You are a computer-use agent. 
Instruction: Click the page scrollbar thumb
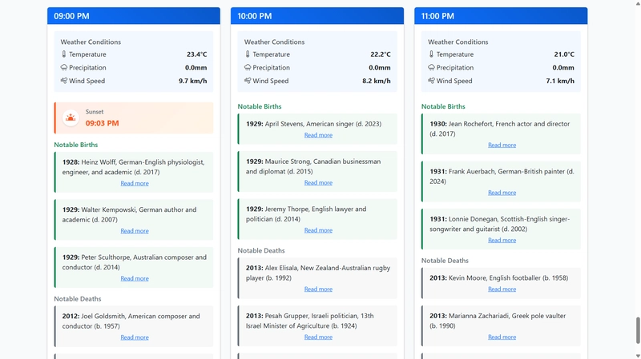(x=638, y=330)
